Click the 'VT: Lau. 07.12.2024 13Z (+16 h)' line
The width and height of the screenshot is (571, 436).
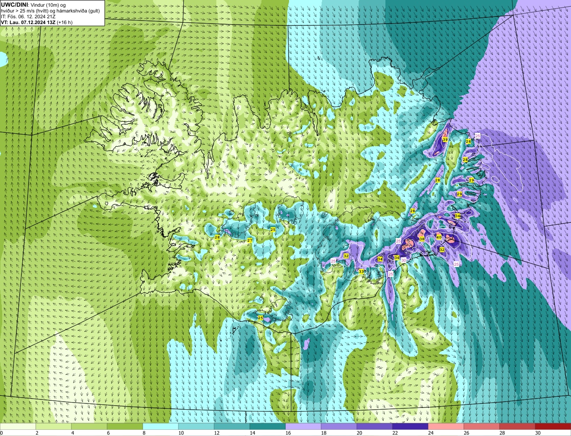click(x=37, y=22)
